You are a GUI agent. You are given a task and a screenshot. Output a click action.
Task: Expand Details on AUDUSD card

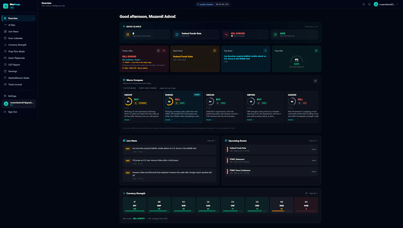tap(291, 120)
